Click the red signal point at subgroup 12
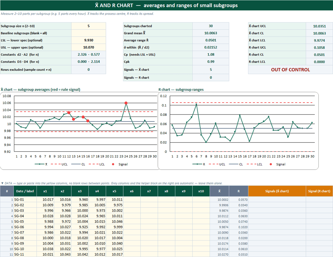 pos(69,113)
